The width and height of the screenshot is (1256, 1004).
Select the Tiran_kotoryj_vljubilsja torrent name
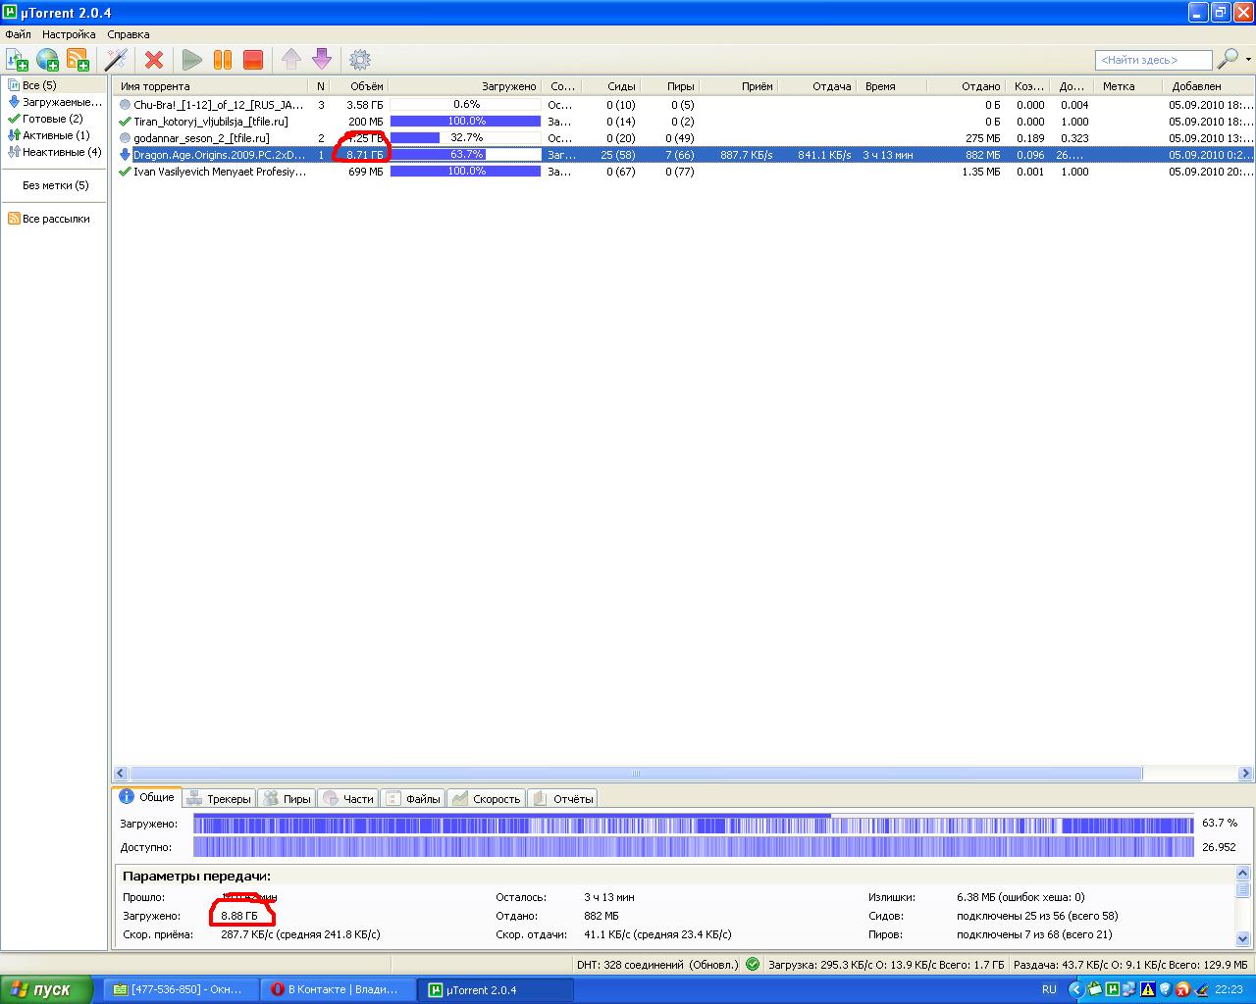pos(211,122)
